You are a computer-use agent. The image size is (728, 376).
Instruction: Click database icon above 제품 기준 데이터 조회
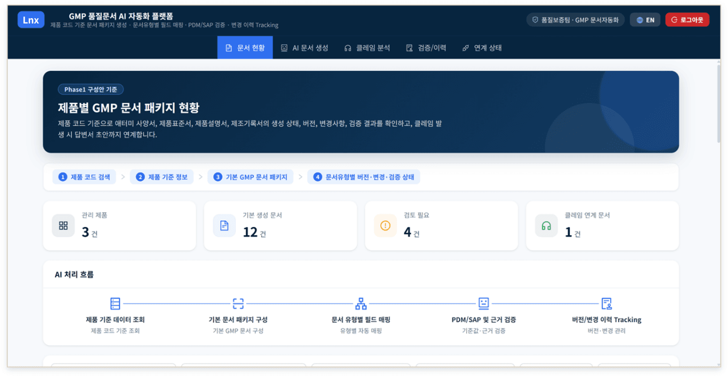coord(115,304)
